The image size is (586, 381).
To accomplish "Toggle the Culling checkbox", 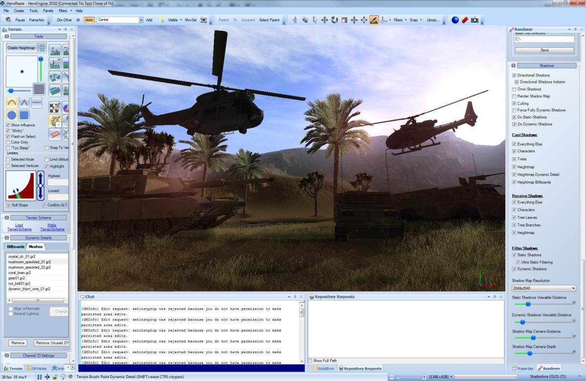I will tap(514, 104).
